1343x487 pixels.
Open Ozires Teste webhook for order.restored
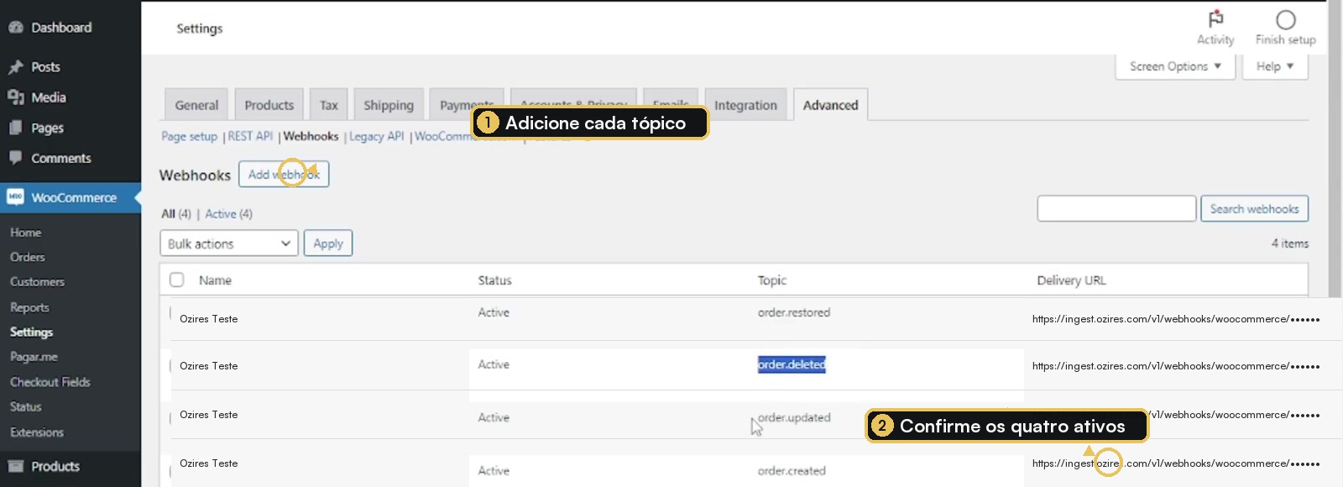[x=208, y=319]
